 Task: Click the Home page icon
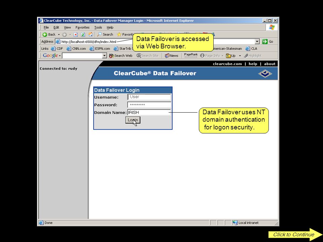tap(91, 34)
